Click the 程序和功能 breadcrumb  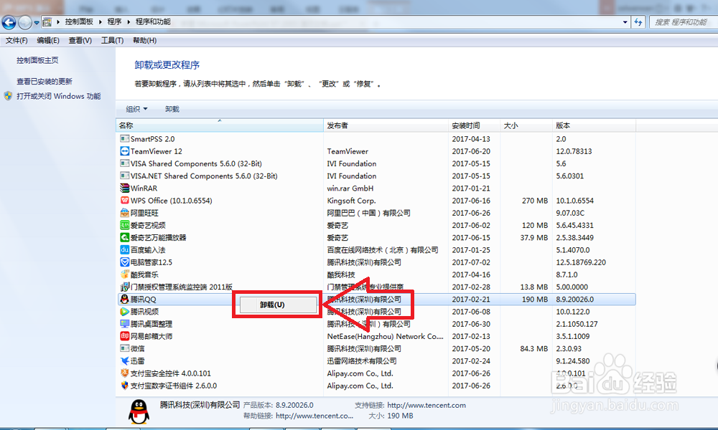(153, 22)
